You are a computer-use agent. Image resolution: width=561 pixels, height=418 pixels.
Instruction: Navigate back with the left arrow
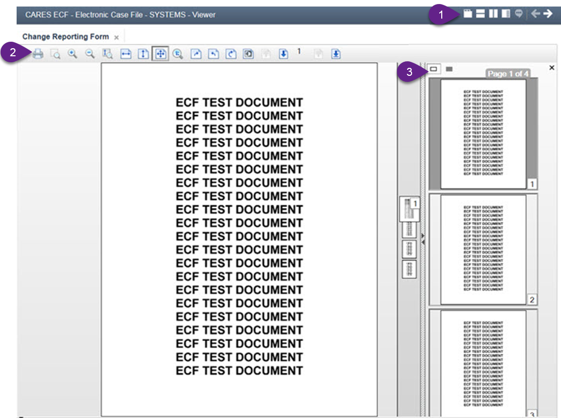[x=535, y=14]
